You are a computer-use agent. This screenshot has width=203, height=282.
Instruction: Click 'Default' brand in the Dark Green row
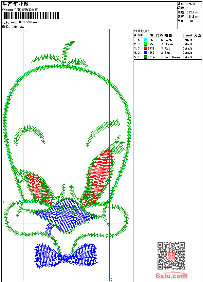(x=187, y=57)
